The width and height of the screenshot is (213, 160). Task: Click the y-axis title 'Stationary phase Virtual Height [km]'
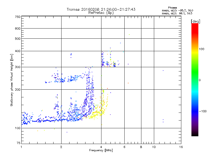[x=12, y=80]
